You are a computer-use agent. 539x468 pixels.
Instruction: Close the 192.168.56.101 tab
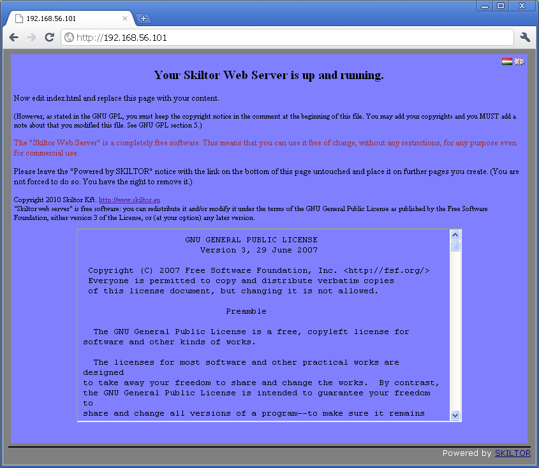click(x=125, y=18)
